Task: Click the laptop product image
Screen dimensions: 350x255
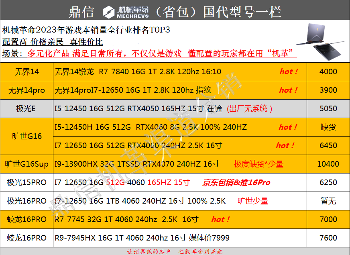Action: pos(321,42)
